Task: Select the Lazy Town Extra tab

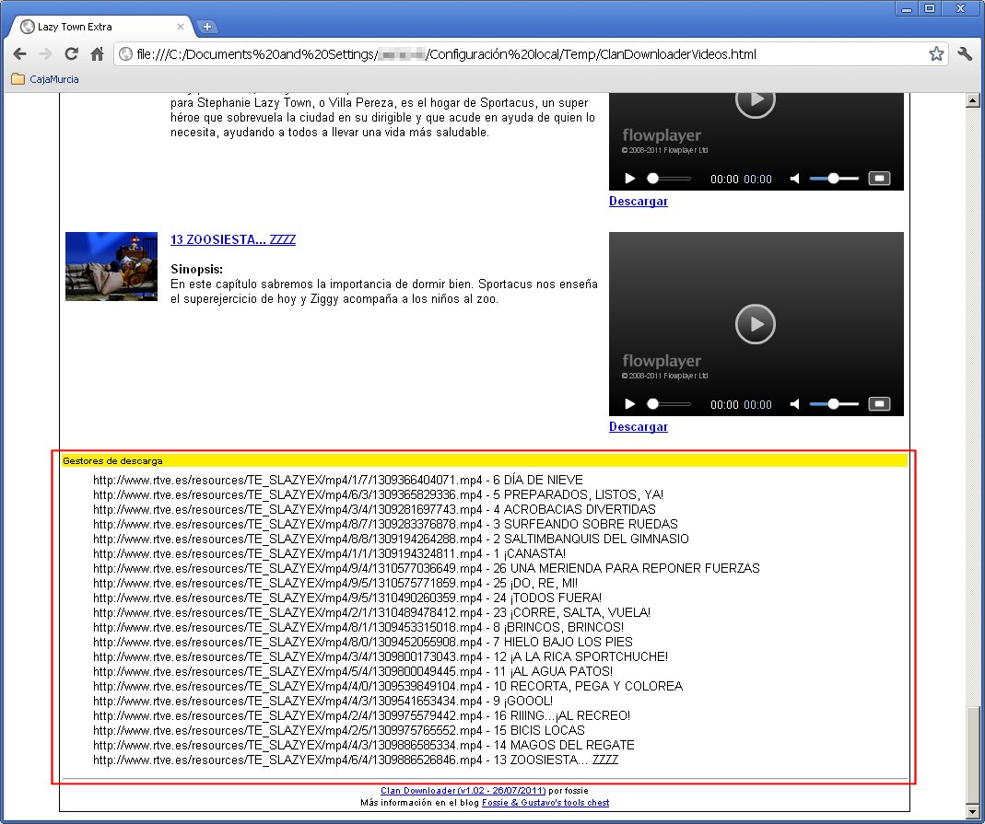Action: [100, 27]
